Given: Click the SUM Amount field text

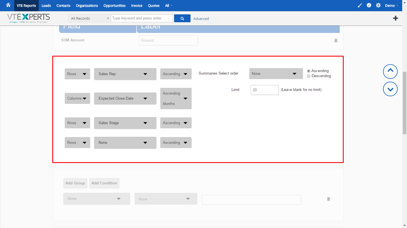Looking at the screenshot, I should (73, 40).
